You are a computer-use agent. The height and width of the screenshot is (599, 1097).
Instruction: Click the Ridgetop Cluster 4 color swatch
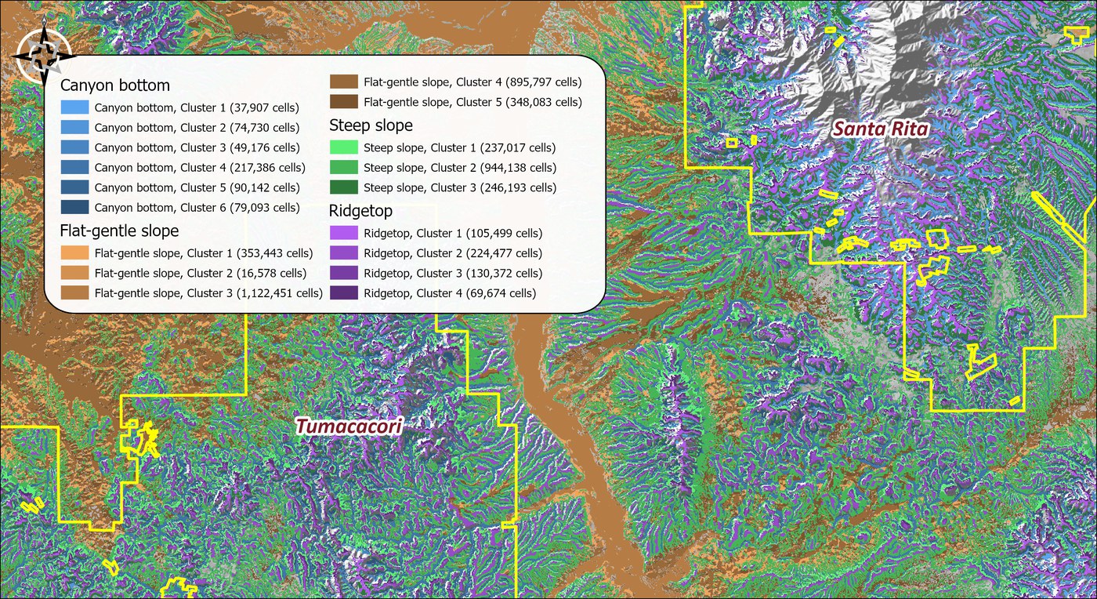coord(344,293)
